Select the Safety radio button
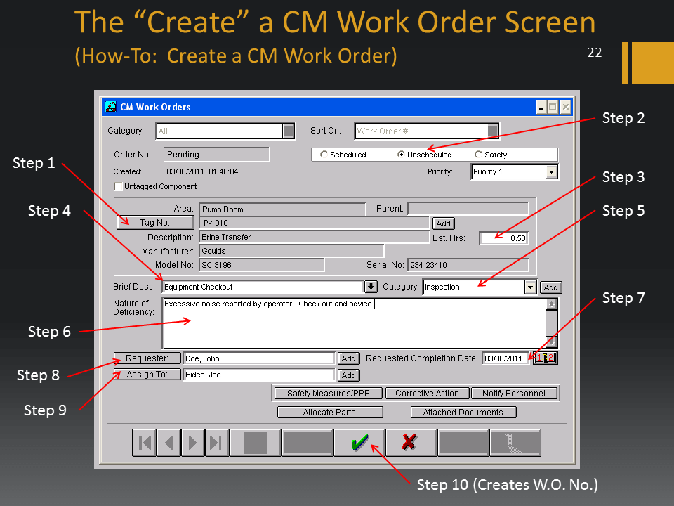Image resolution: width=674 pixels, height=506 pixels. pos(478,154)
